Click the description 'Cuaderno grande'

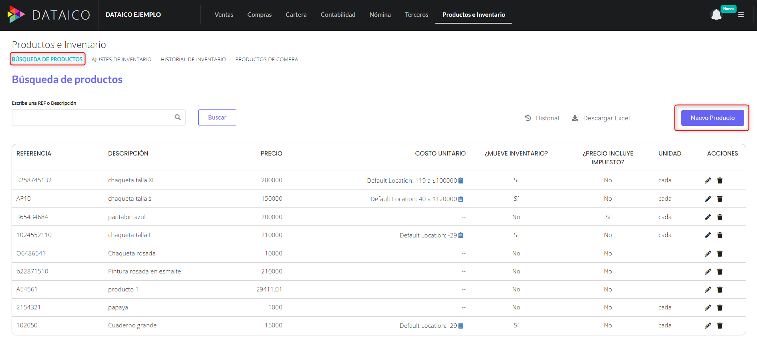[132, 325]
